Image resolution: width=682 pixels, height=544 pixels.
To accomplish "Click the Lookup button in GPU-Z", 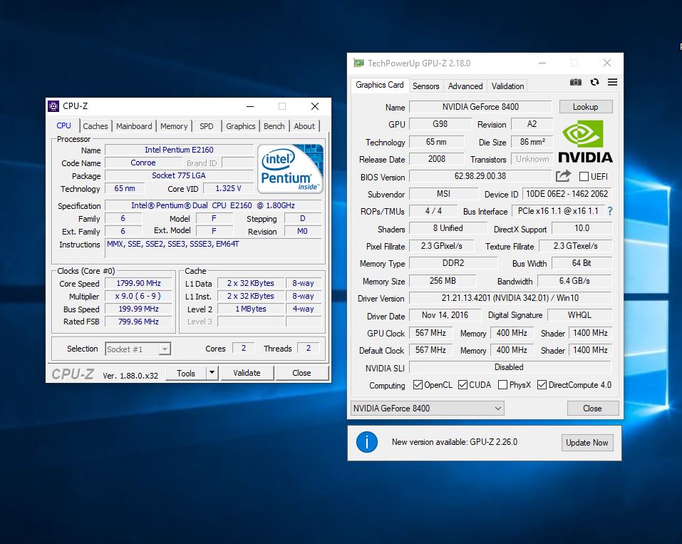I will point(586,107).
